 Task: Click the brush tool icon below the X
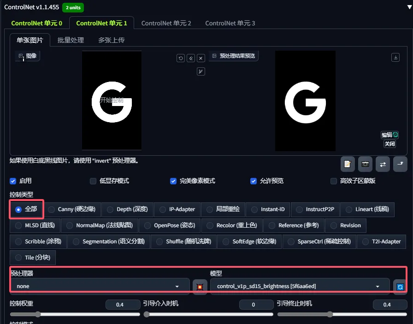tap(201, 71)
